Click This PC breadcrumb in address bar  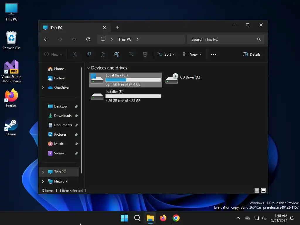(x=125, y=39)
